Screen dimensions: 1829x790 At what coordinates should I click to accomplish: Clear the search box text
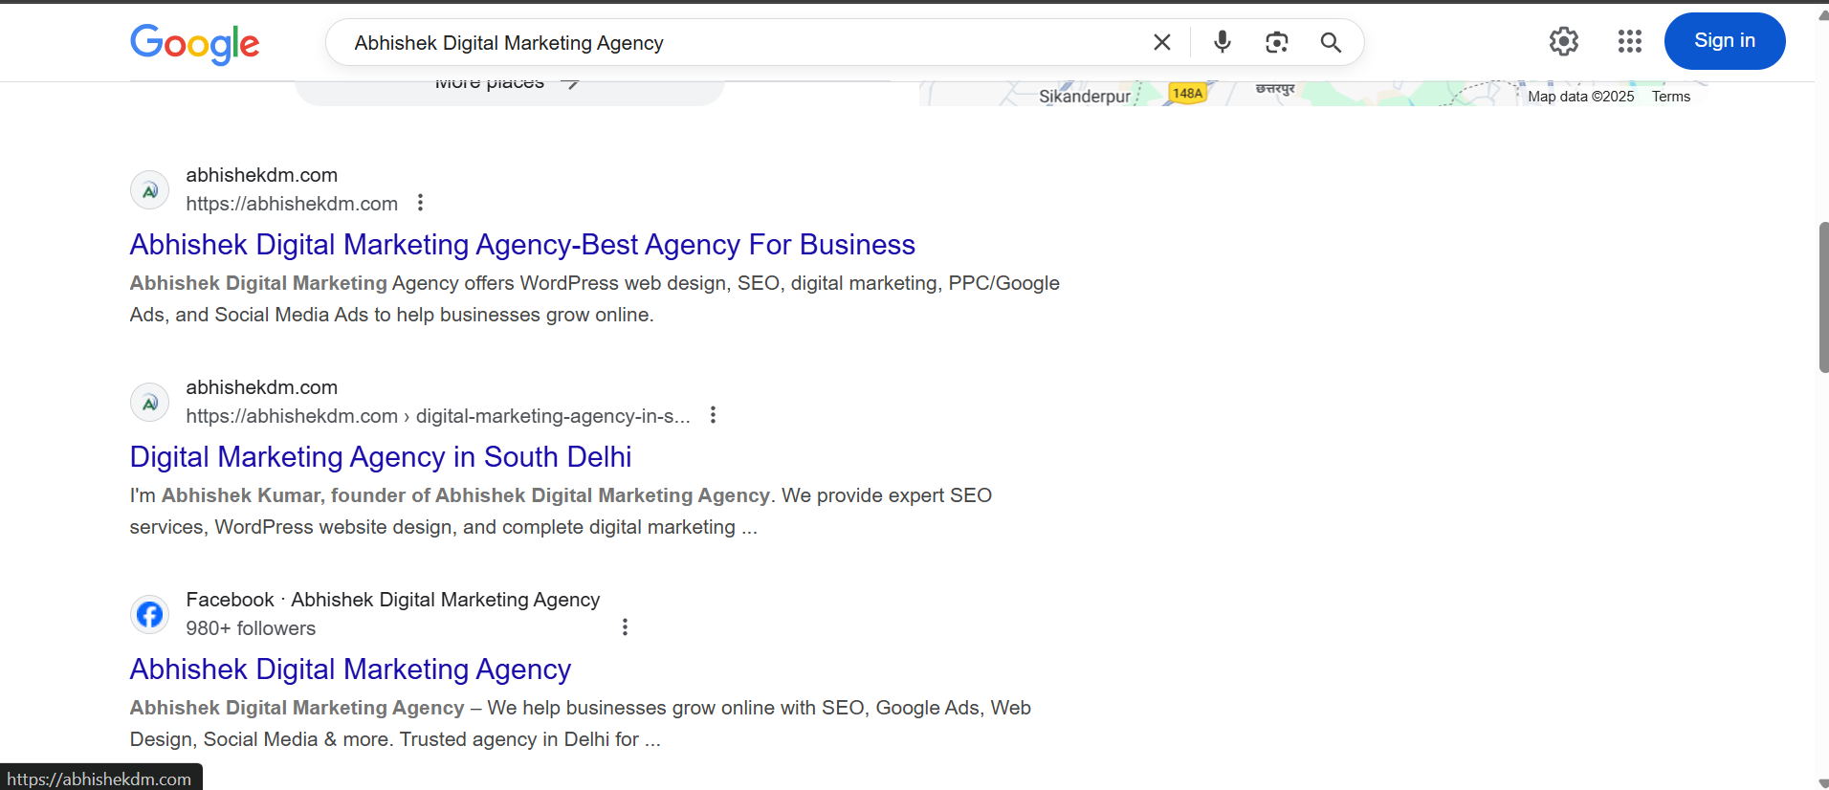coord(1161,42)
